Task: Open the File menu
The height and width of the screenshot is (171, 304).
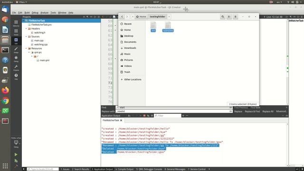Action: click(x=14, y=13)
